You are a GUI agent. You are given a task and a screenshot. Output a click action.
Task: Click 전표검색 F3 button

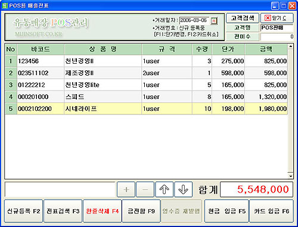63,211
